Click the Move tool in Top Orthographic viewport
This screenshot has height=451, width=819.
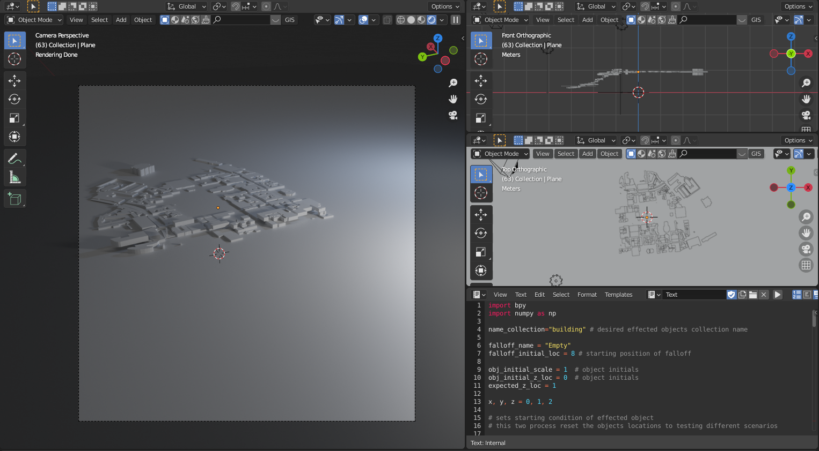[481, 215]
